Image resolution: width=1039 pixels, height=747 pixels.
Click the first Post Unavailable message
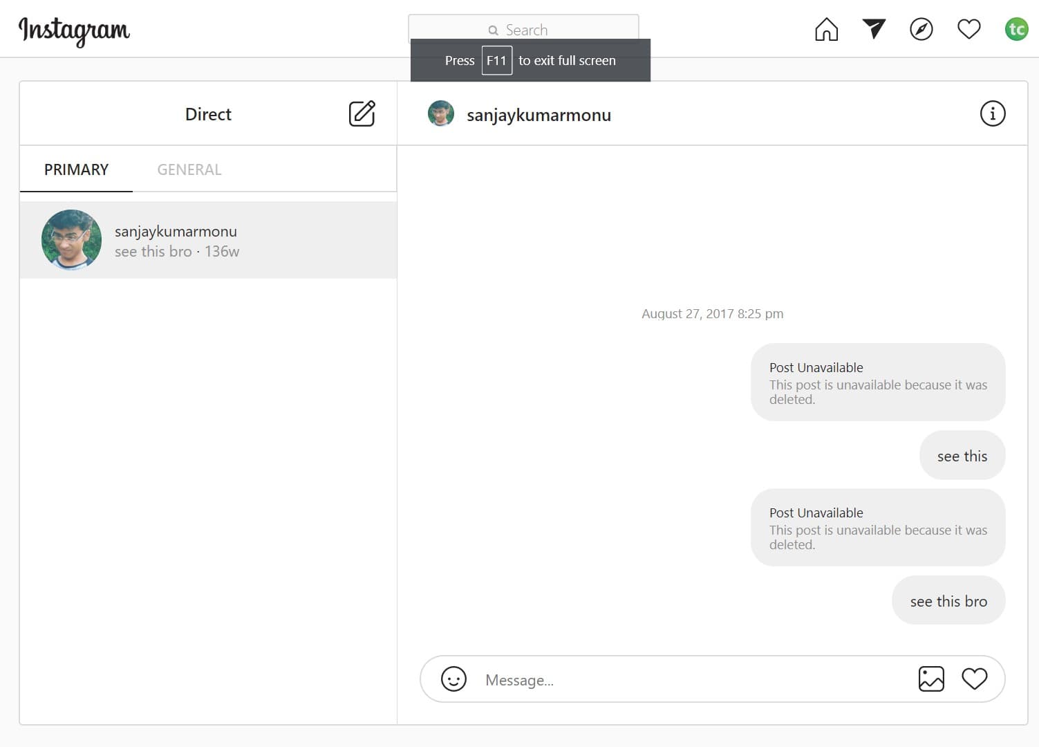[878, 382]
